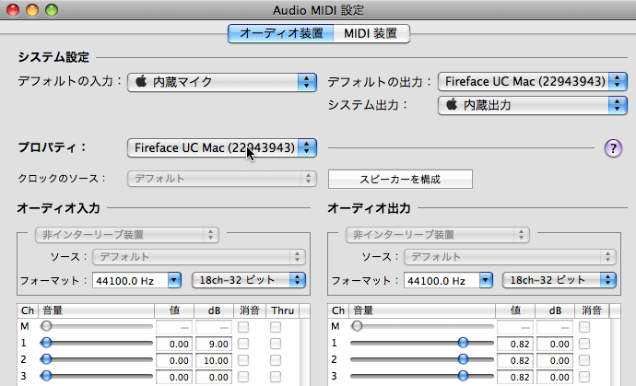Expand the システム出力 dropdown
The width and height of the screenshot is (636, 386).
pyautogui.click(x=526, y=105)
